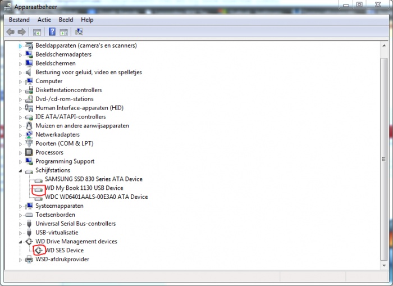The height and width of the screenshot is (286, 393).
Task: Click the SAMSUNG SSD 830 drive icon
Action: 39,180
